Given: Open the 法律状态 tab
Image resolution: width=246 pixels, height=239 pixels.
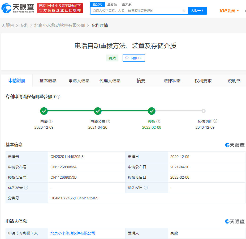Looking at the screenshot, I should tap(172, 81).
